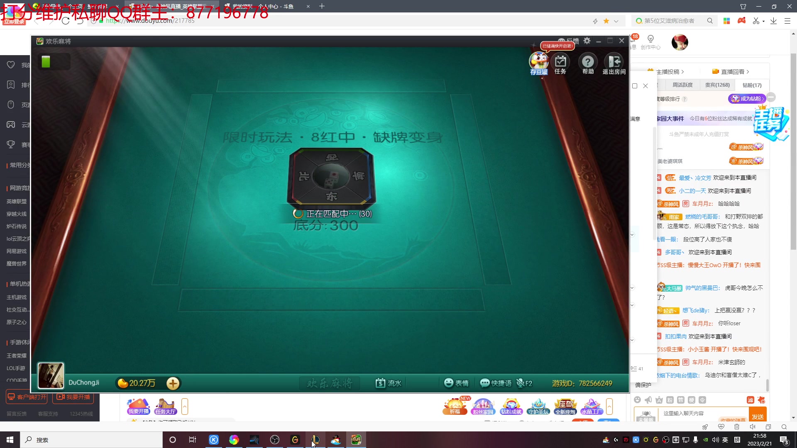Click the 发送 send button
The width and height of the screenshot is (797, 448).
pos(758,416)
